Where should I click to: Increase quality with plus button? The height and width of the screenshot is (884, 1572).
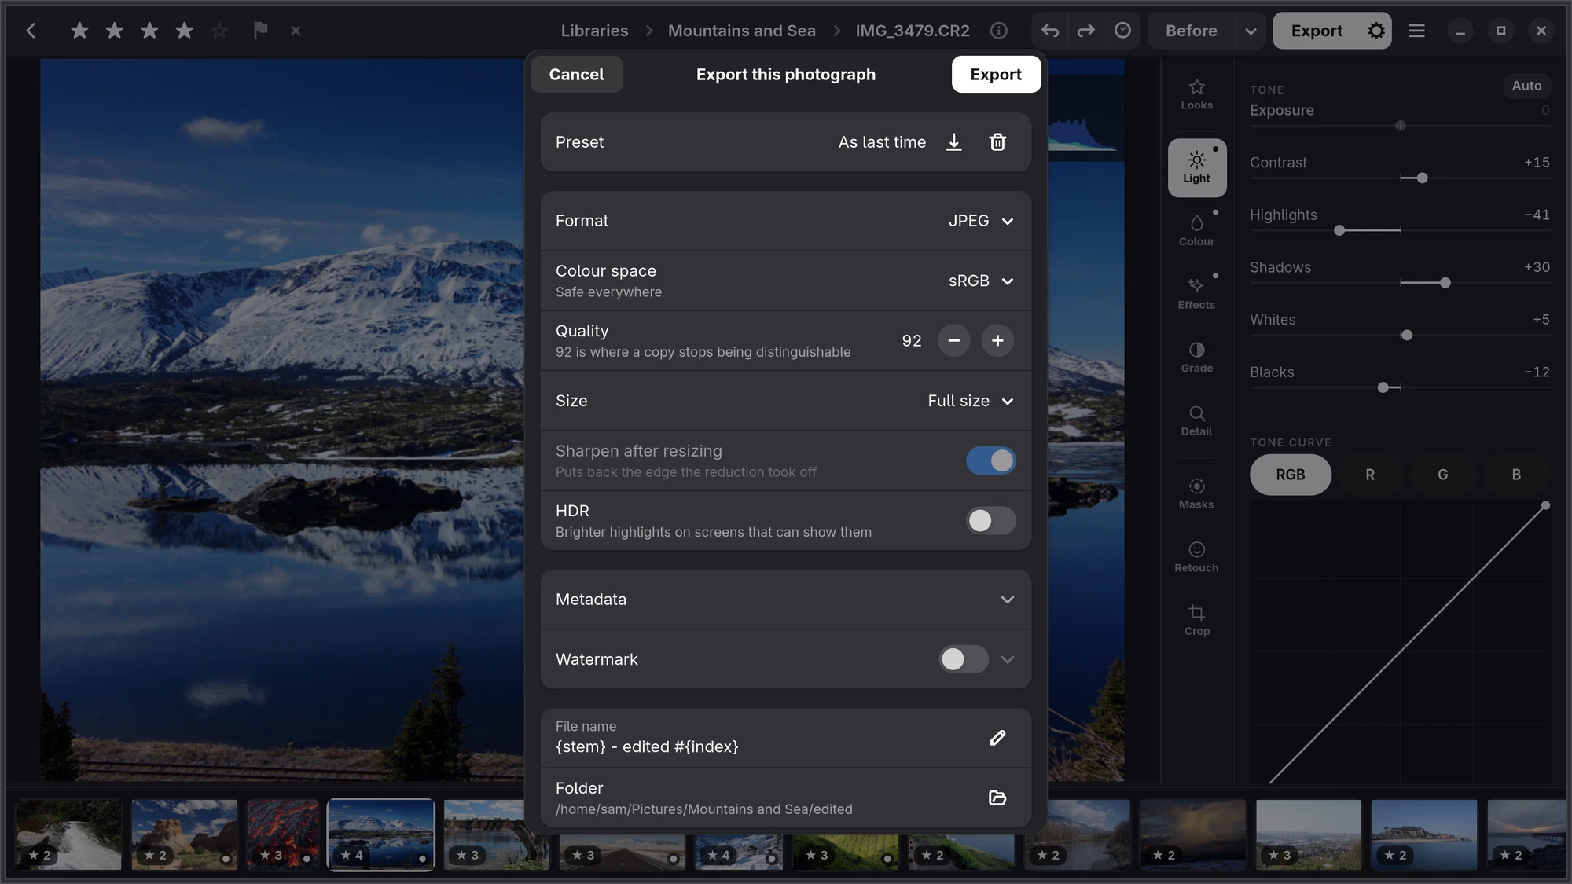997,341
